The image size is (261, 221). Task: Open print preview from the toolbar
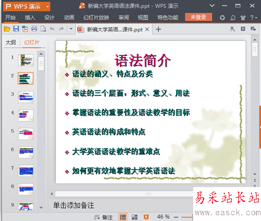click(x=43, y=29)
